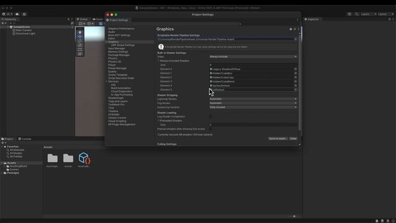Click the Clear button in shader tracking
The image size is (396, 223).
(x=293, y=139)
